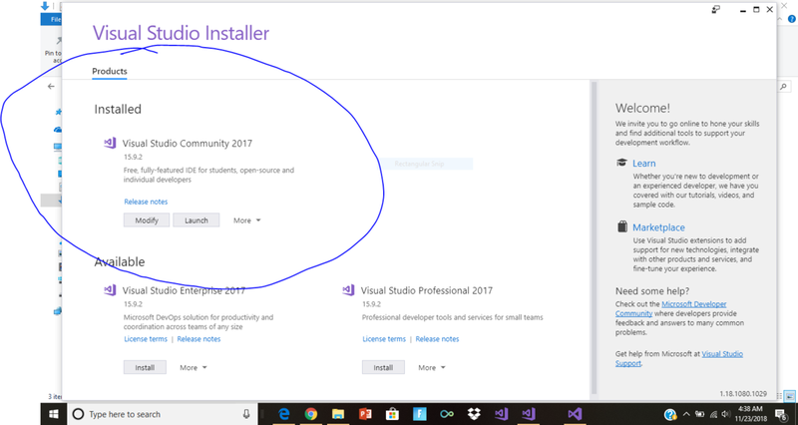
Task: Open the Action Center notifications icon
Action: (x=782, y=414)
